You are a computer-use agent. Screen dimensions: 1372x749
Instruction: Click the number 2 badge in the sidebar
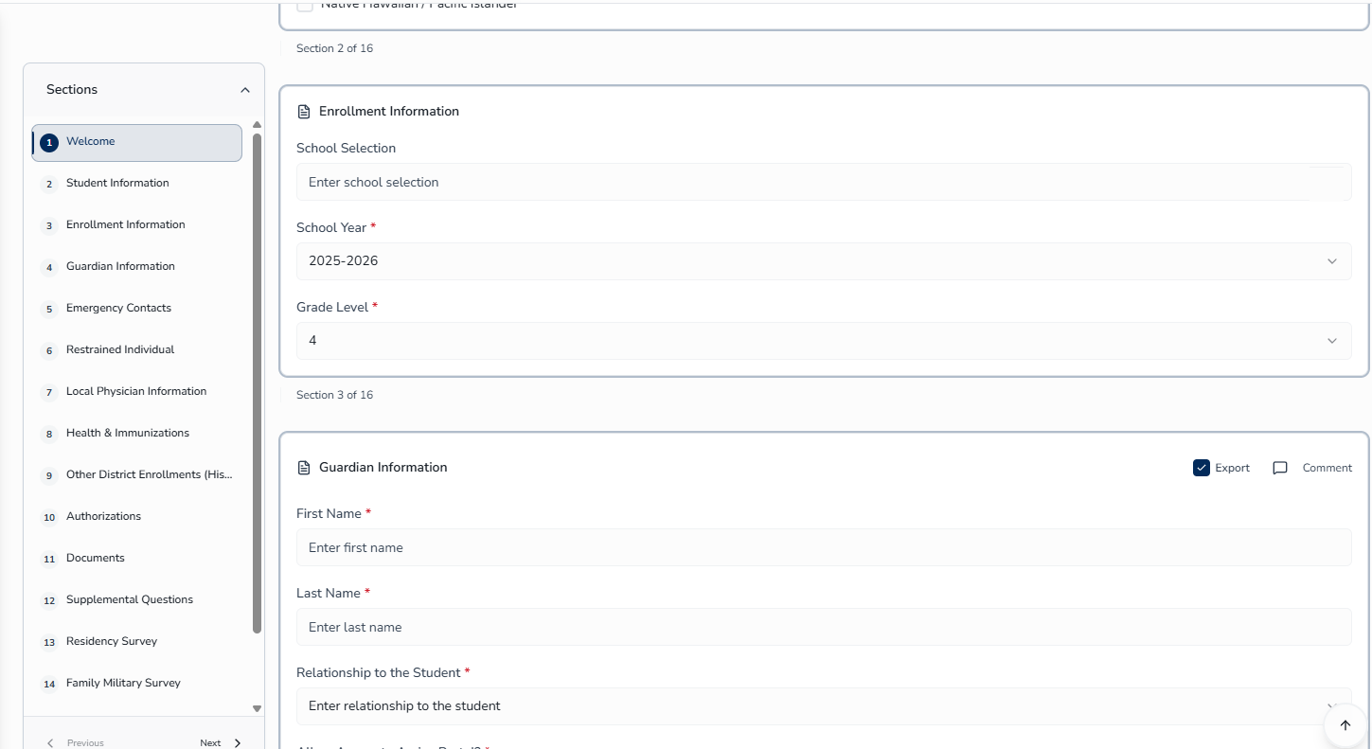pos(49,185)
